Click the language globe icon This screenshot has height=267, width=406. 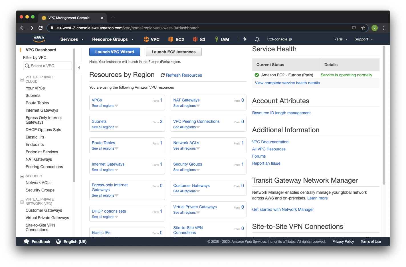tap(58, 242)
